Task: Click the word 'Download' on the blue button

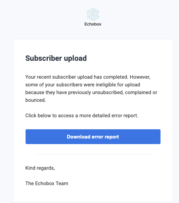Action: [x=79, y=137]
